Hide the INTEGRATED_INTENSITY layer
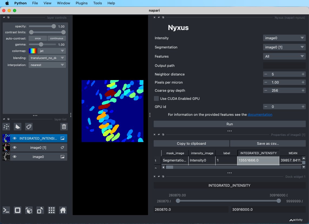This screenshot has width=309, height=224. (x=15, y=138)
